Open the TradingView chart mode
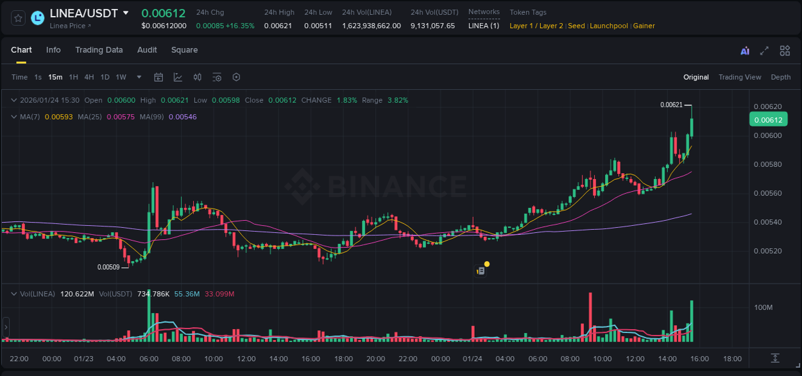This screenshot has height=376, width=802. tap(740, 77)
